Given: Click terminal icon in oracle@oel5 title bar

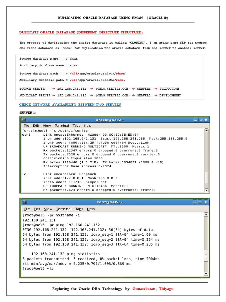Looking at the screenshot, I should (24, 120).
